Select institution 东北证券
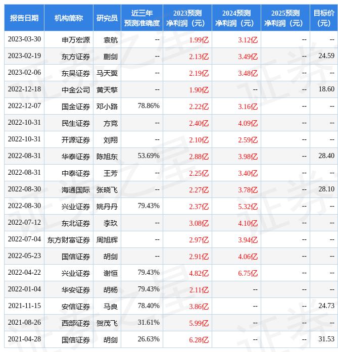Screen dimensions: 338x352 (x=76, y=223)
